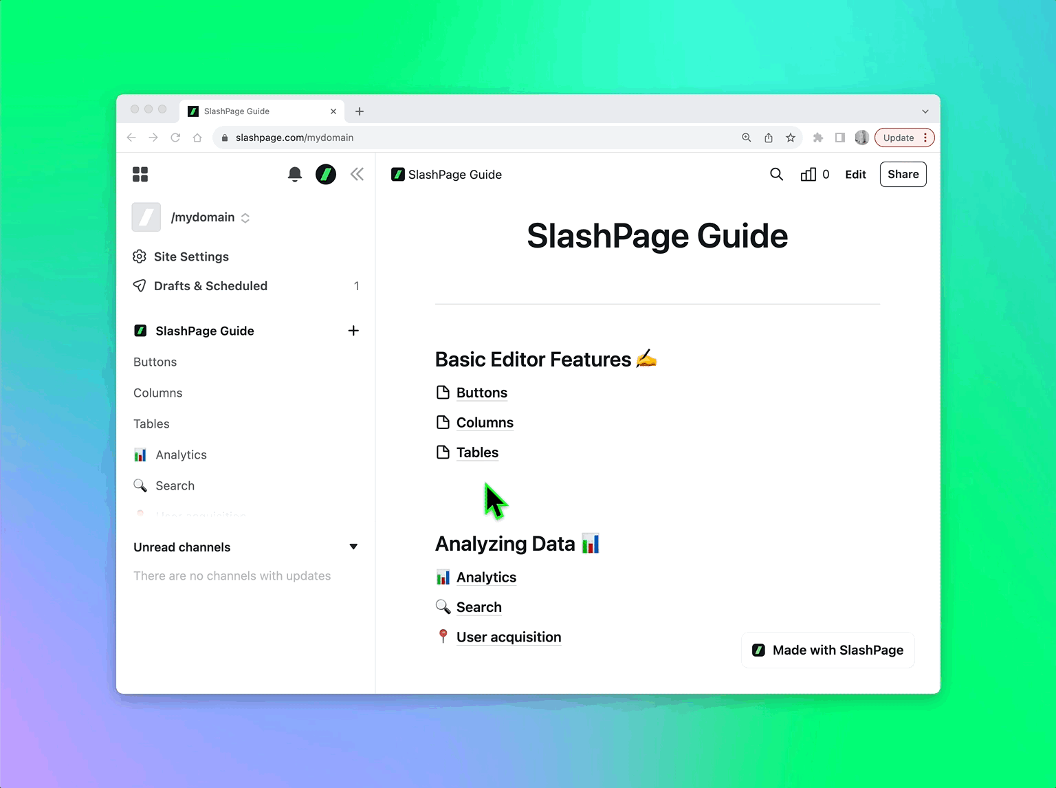This screenshot has height=788, width=1056.
Task: Bookmark this page with the star
Action: click(x=791, y=138)
